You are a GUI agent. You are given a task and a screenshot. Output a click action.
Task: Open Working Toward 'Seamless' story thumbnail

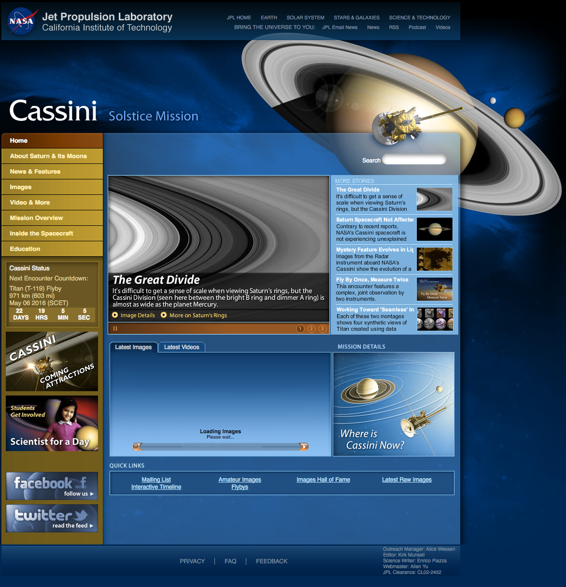(435, 319)
